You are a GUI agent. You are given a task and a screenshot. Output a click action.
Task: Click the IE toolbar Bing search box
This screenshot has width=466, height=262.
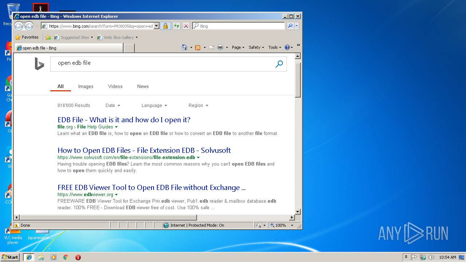click(x=238, y=26)
